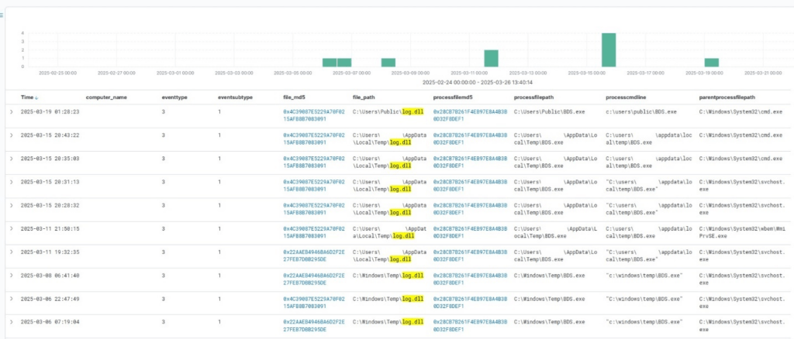Expand the 2025-03-15 20:35:03 event row
The image size is (794, 339).
click(12, 159)
